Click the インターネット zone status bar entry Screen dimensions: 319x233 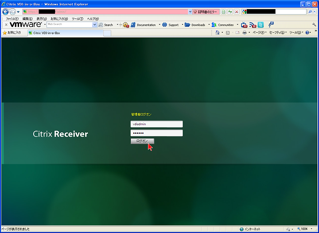(250, 229)
